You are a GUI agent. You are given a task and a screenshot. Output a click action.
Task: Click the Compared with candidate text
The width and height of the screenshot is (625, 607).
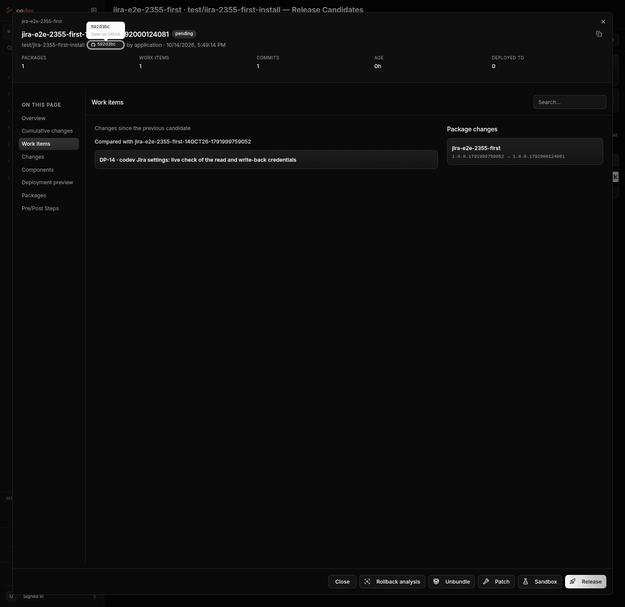click(173, 142)
